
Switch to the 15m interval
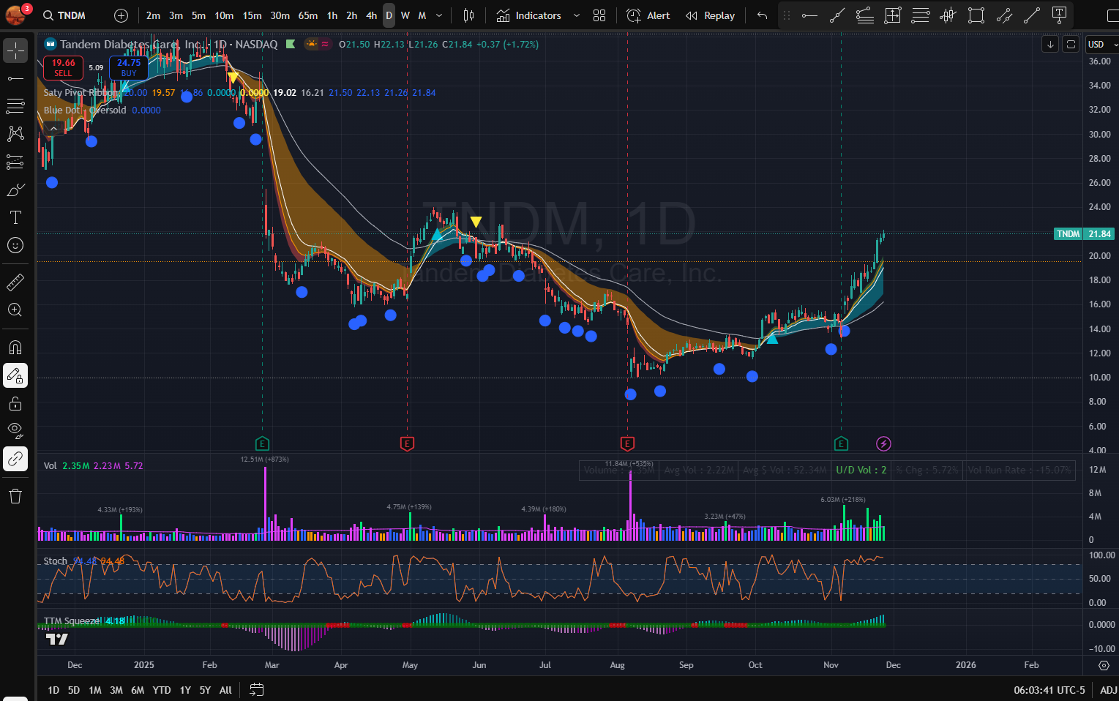click(x=252, y=15)
